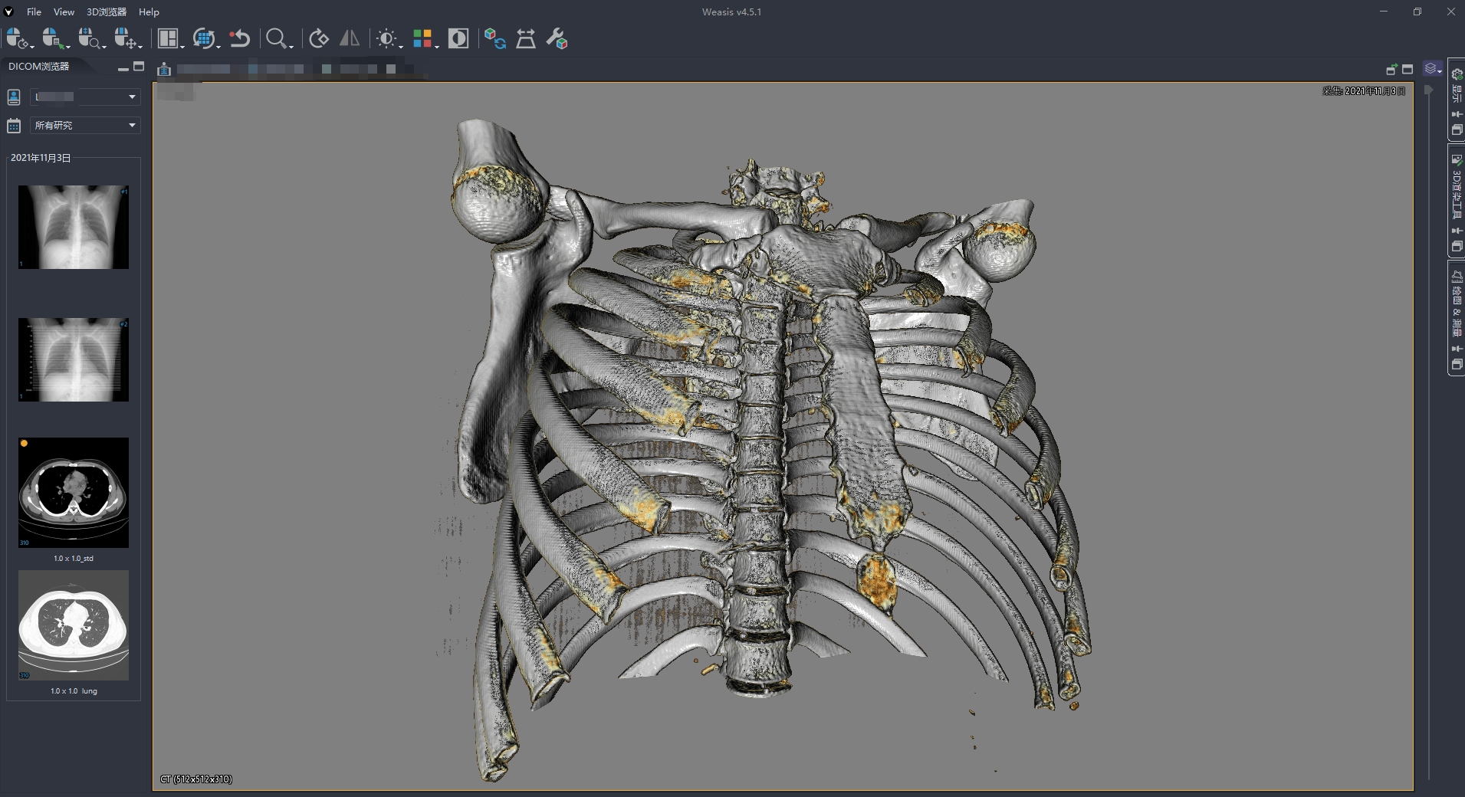Pin the 显示 display panel

click(1457, 114)
